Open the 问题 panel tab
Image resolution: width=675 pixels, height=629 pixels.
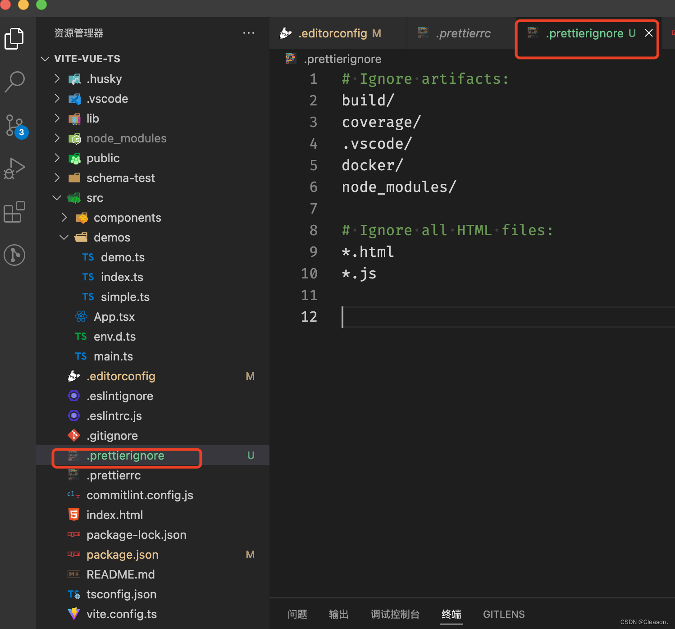[x=297, y=614]
